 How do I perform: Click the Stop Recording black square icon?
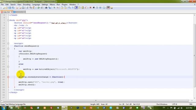pyautogui.click(x=94, y=8)
